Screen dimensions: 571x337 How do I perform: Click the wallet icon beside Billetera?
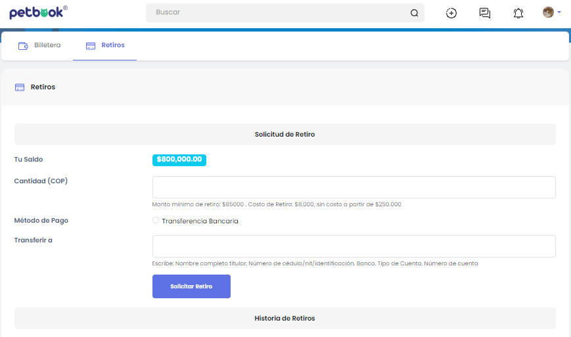pyautogui.click(x=23, y=45)
